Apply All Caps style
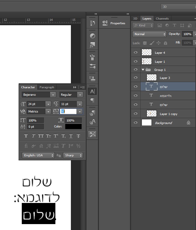The width and height of the screenshot is (196, 230). tap(41, 136)
